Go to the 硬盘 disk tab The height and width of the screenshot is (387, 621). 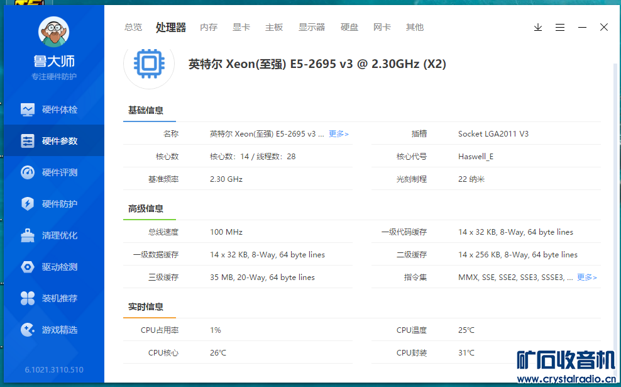coord(349,28)
